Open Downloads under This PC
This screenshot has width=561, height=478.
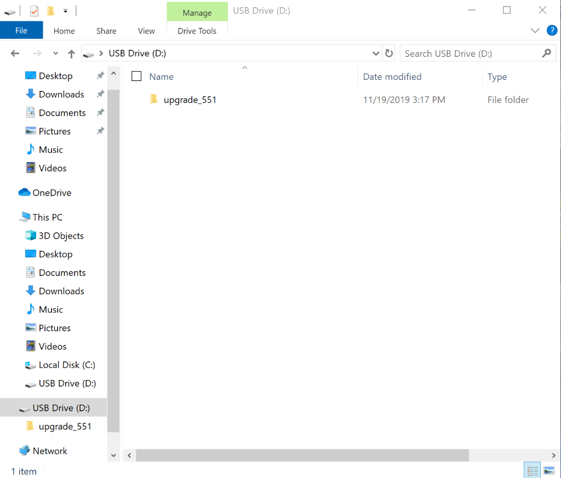pyautogui.click(x=61, y=291)
